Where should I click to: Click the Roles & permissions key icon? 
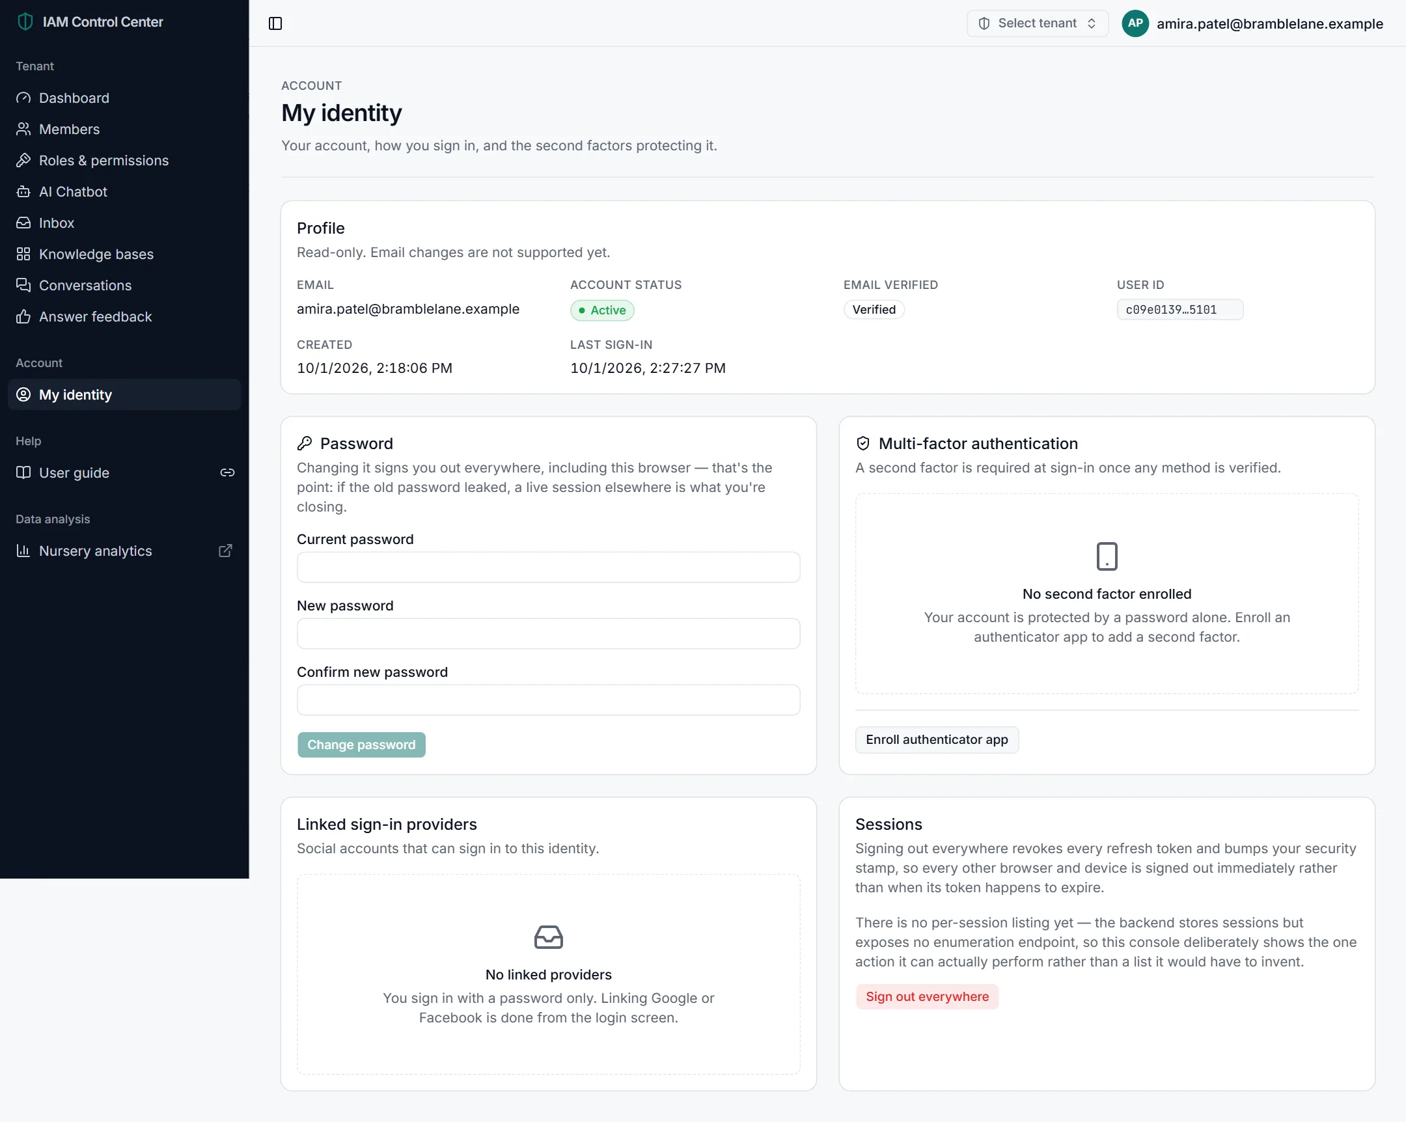coord(23,160)
